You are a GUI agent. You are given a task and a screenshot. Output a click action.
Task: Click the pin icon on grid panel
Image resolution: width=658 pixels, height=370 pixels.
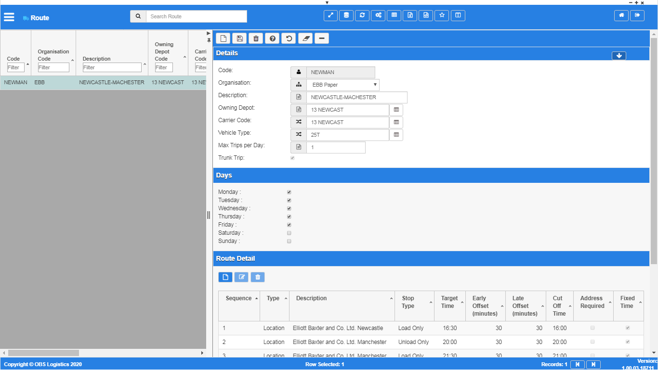point(209,40)
